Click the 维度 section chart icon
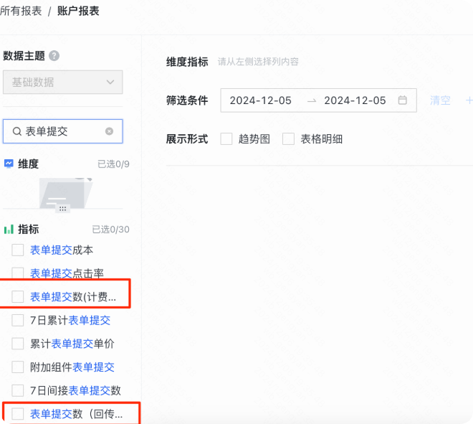 (9, 164)
